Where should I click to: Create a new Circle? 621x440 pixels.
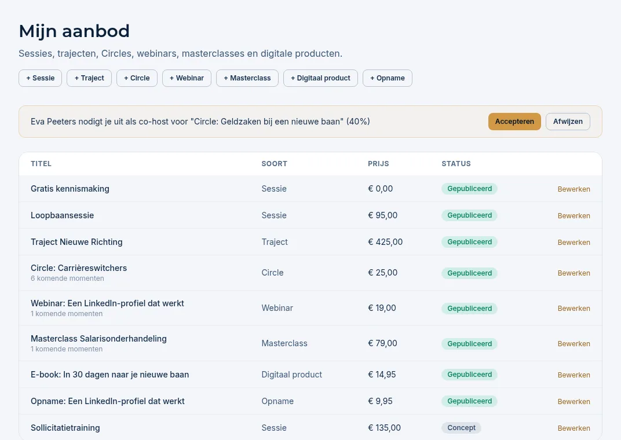[x=137, y=78]
